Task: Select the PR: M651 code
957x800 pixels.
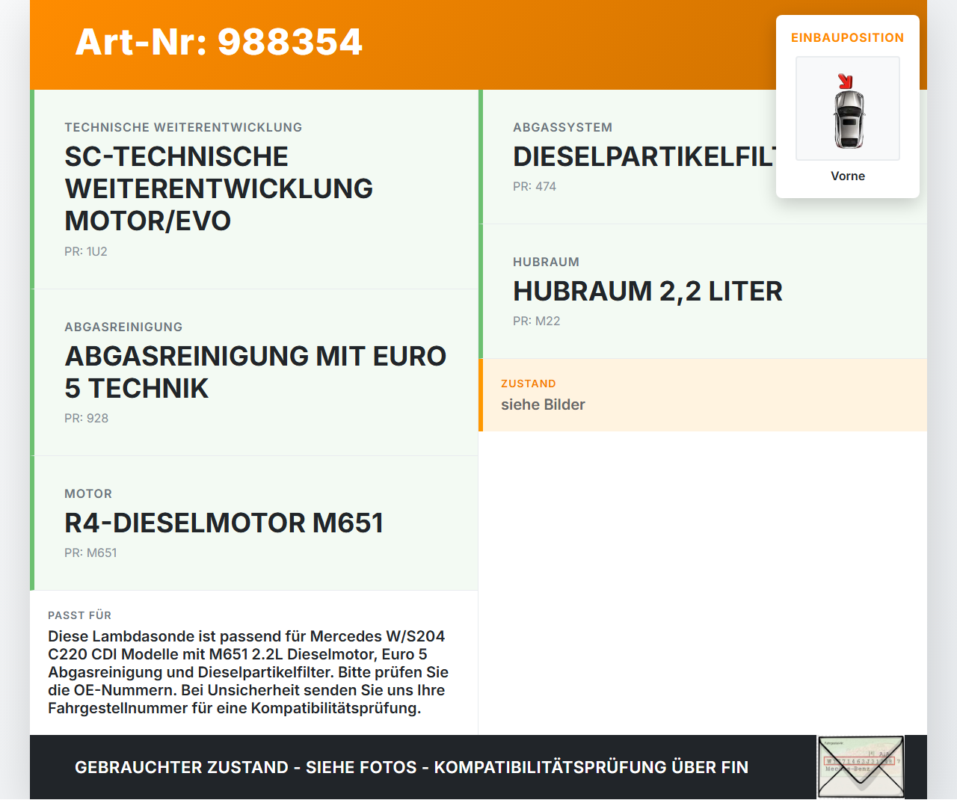Action: tap(90, 553)
